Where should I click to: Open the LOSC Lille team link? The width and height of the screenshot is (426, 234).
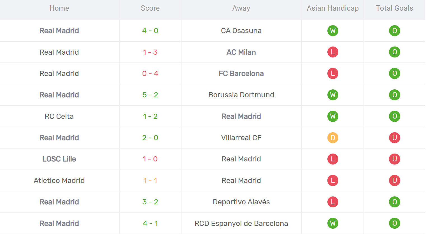(x=59, y=159)
